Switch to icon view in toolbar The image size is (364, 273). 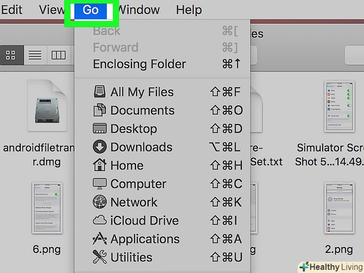tap(10, 55)
